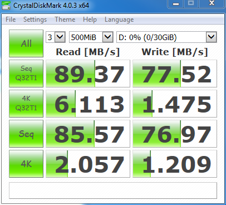Viewport: 226px width, 205px height.
Task: Select the 1.209 4K write result
Action: tap(175, 164)
